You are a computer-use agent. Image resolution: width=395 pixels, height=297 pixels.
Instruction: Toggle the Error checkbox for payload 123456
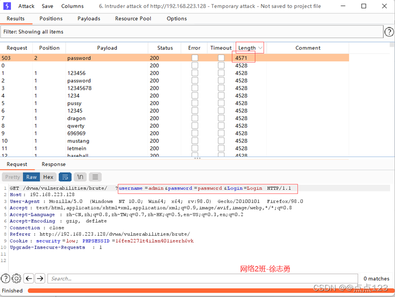(x=195, y=73)
